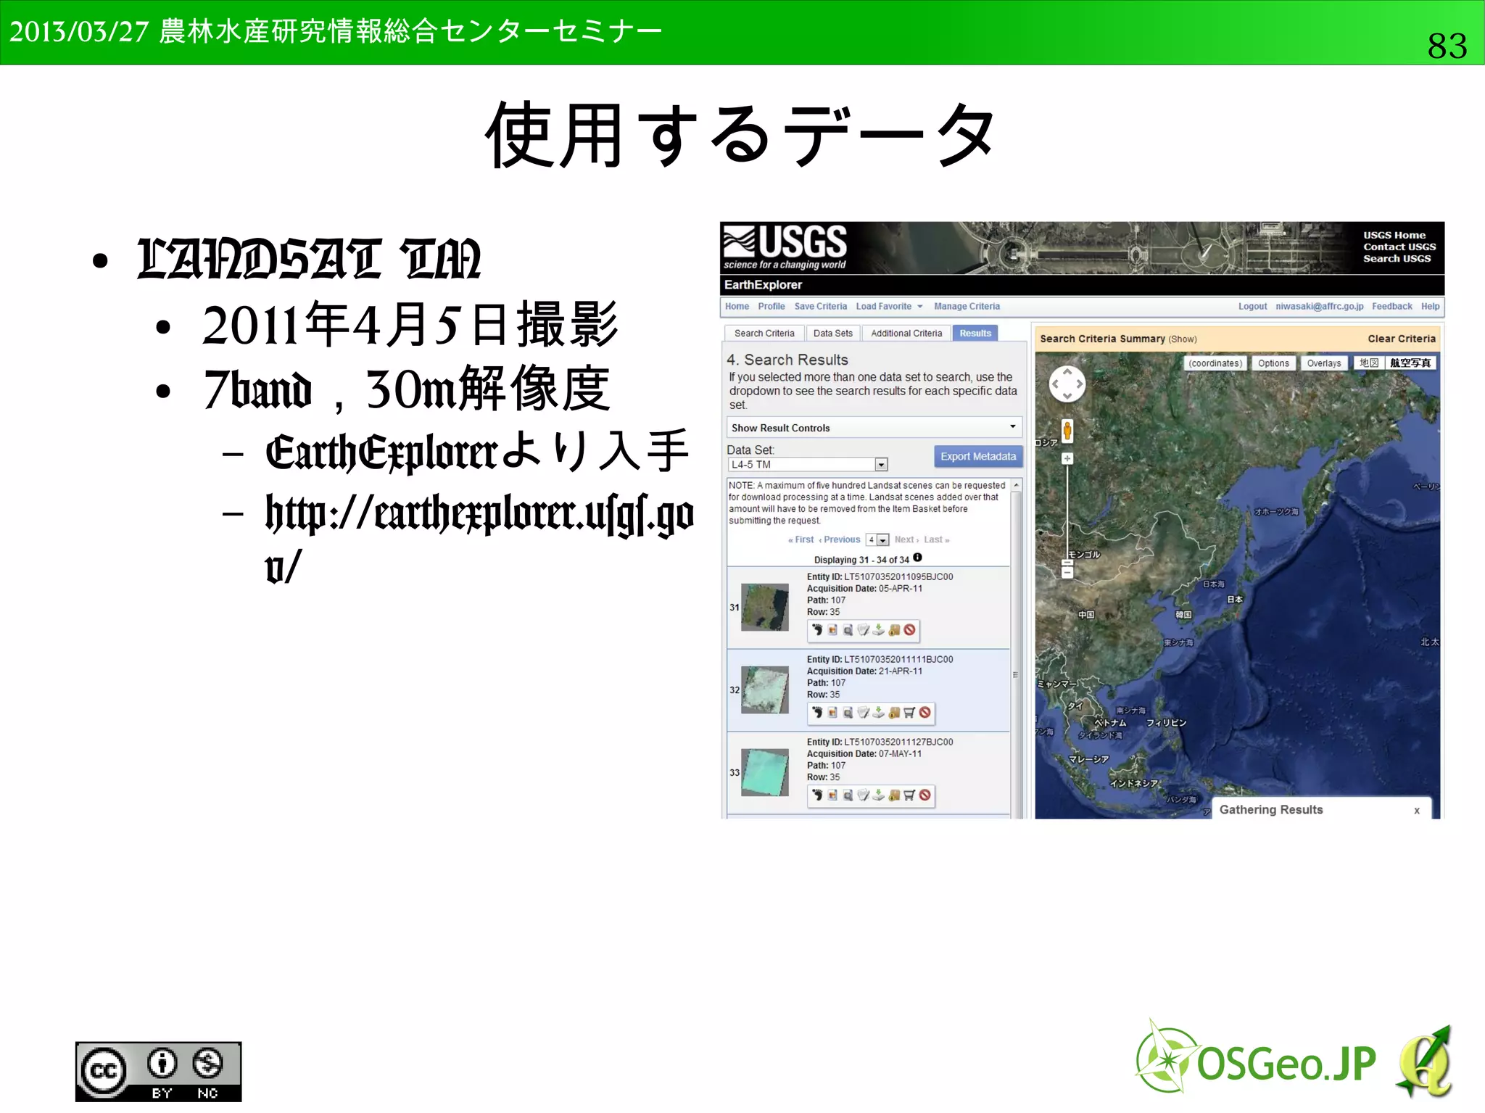Click thumbnail of result 31 scene
Viewport: 1485px width, 1113px height.
[764, 607]
